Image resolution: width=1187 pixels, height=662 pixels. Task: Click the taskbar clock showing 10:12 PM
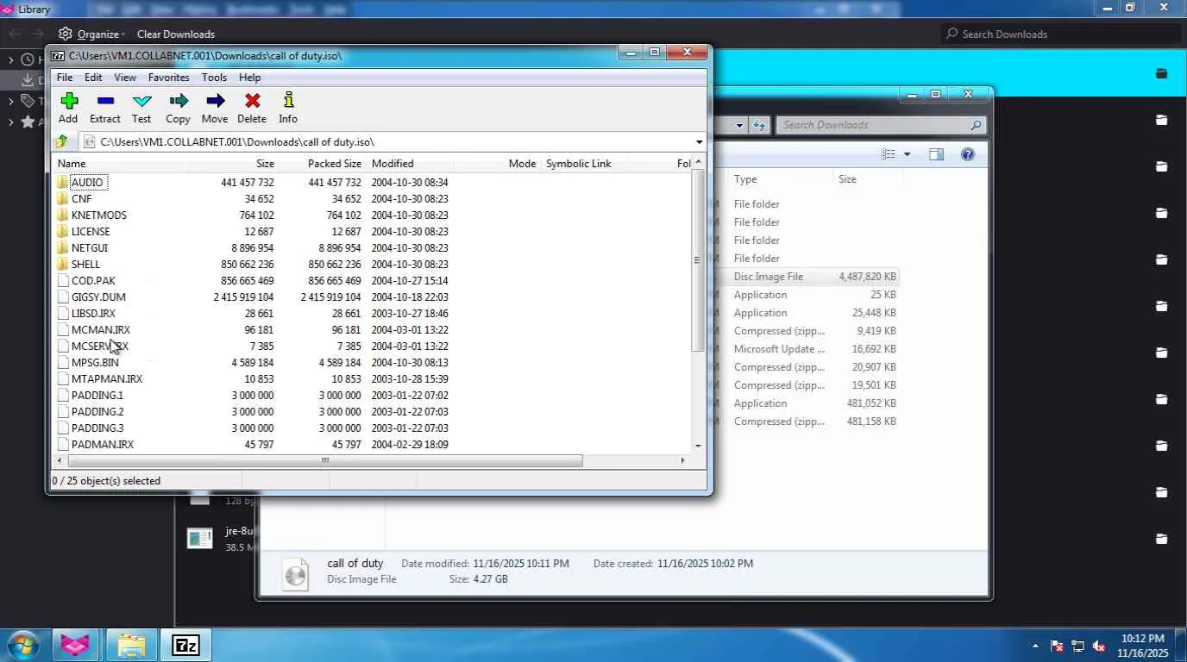(1144, 646)
